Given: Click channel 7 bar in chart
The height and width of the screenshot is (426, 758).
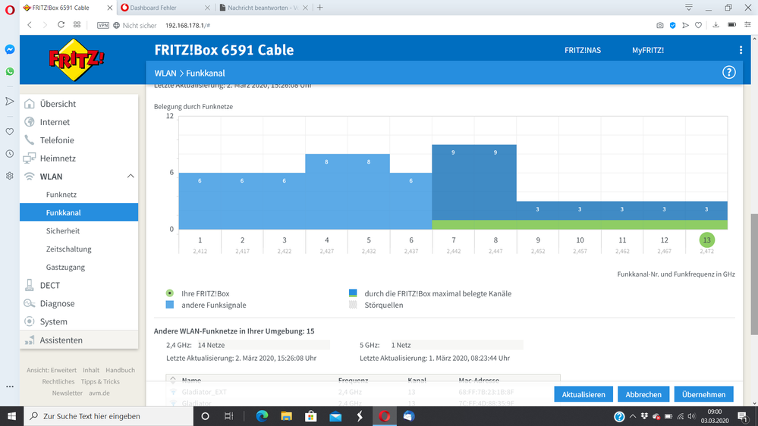Looking at the screenshot, I should point(453,187).
